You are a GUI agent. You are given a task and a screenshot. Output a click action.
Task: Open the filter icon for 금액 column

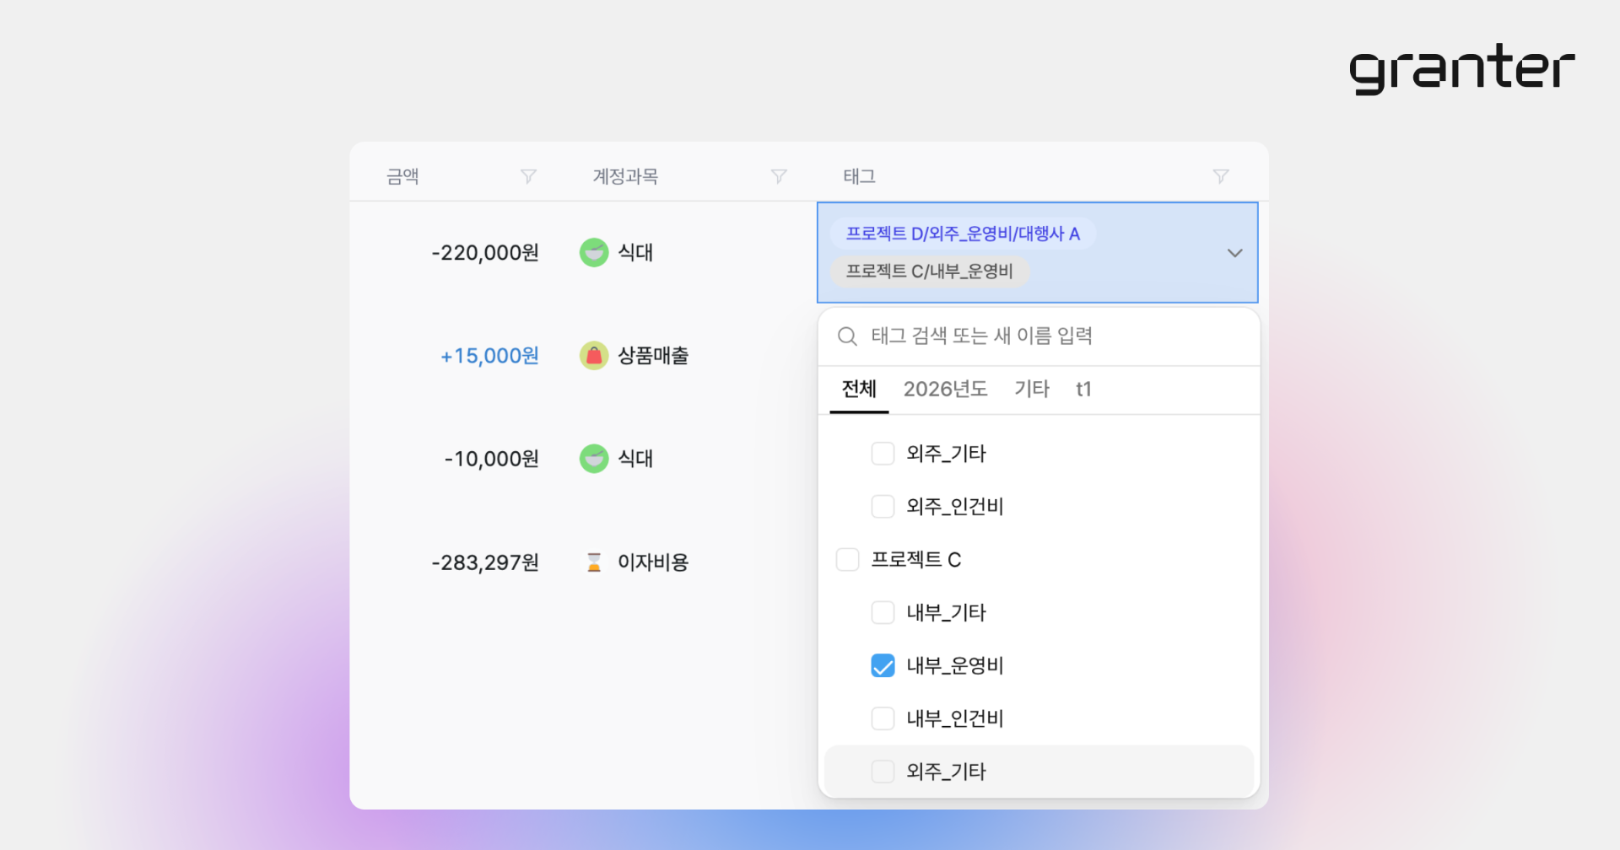coord(528,176)
